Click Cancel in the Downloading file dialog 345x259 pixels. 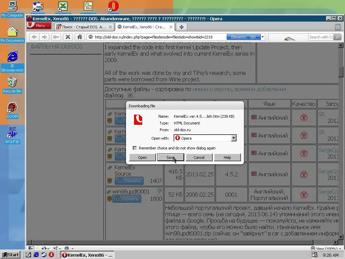[x=199, y=157]
